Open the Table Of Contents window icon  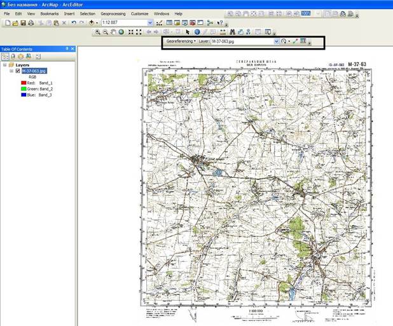click(x=169, y=23)
